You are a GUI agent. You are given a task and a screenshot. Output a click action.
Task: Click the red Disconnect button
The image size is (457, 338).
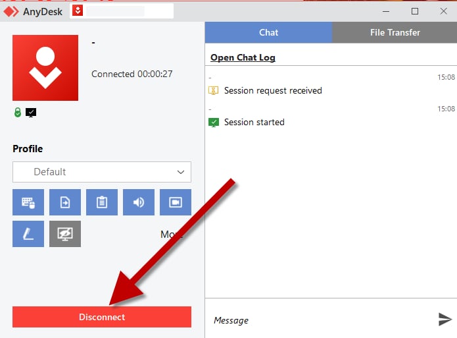point(102,317)
